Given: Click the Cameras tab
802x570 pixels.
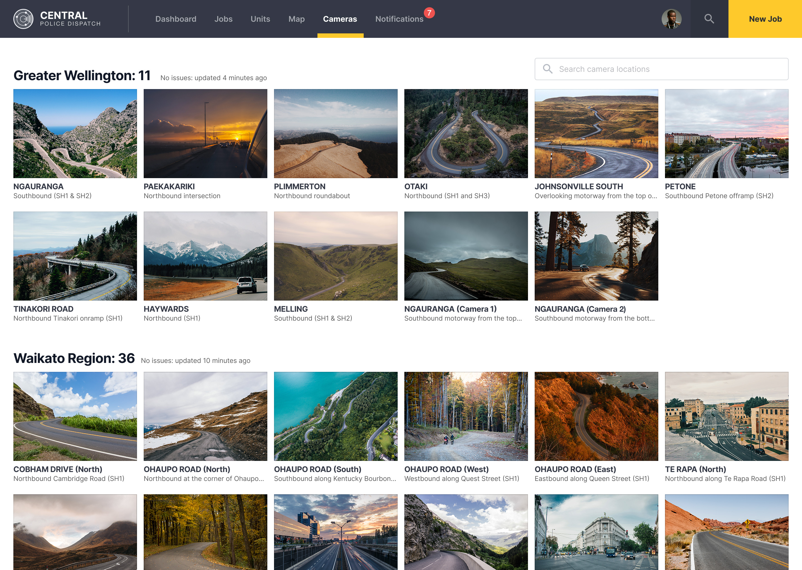Looking at the screenshot, I should [340, 18].
